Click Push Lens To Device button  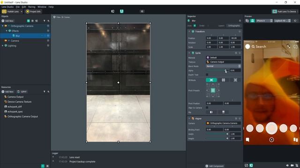click(285, 12)
